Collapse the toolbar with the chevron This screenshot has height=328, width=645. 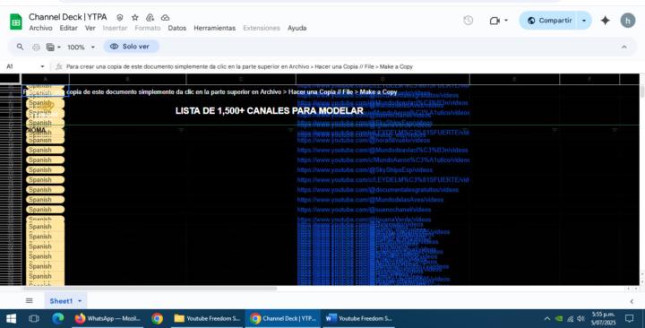[624, 47]
